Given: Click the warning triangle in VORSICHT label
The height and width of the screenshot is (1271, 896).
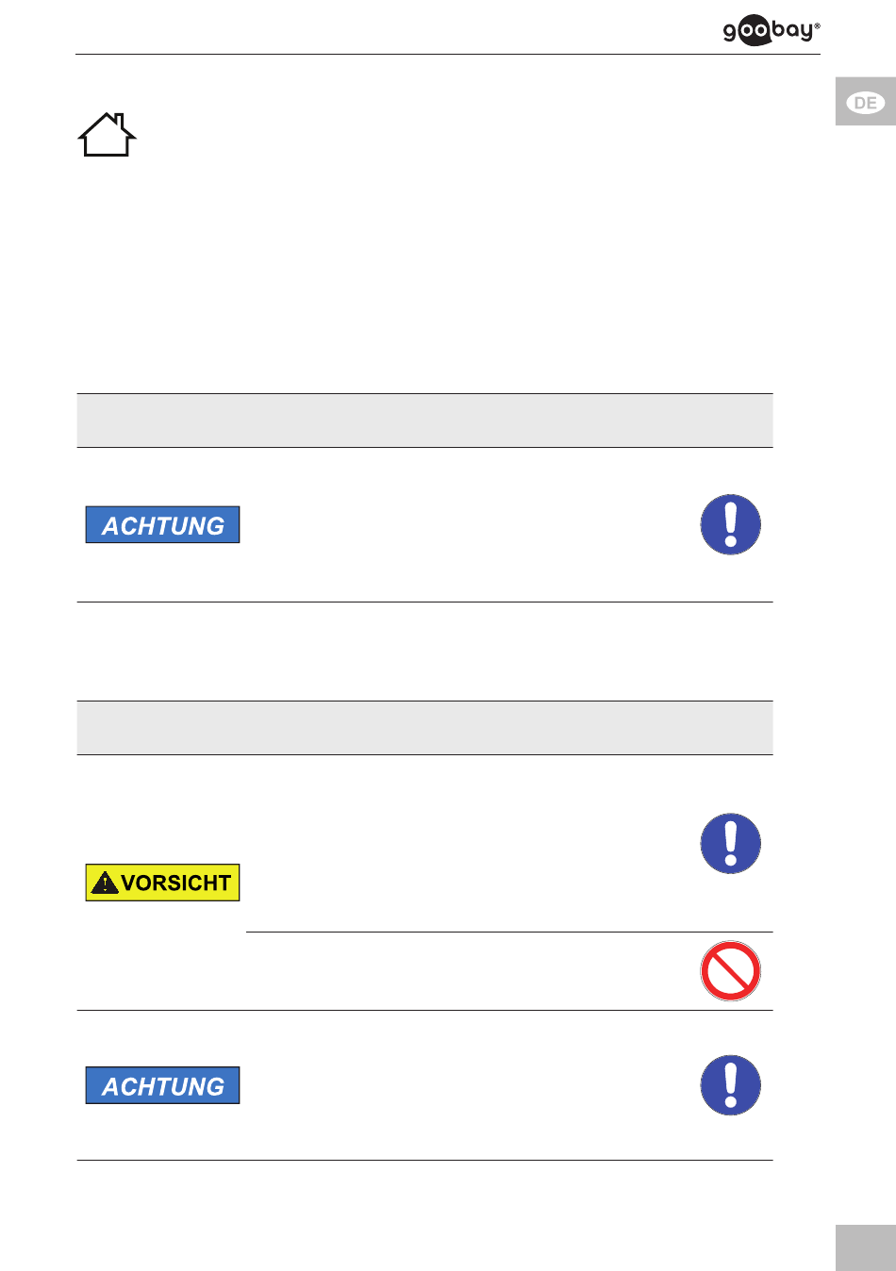Looking at the screenshot, I should [x=105, y=883].
